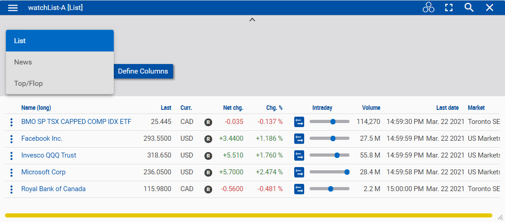Click BMO volume 114,270
Viewport: 505px width, 222px height.
pos(369,122)
